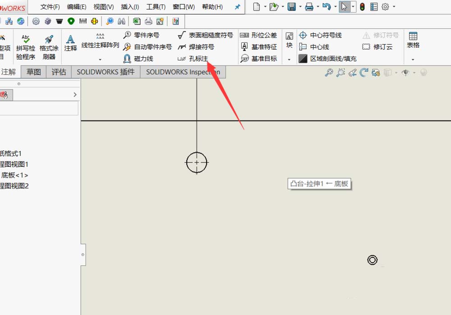Click the 中心符号线 center mark tool
The image size is (451, 315).
pyautogui.click(x=320, y=35)
